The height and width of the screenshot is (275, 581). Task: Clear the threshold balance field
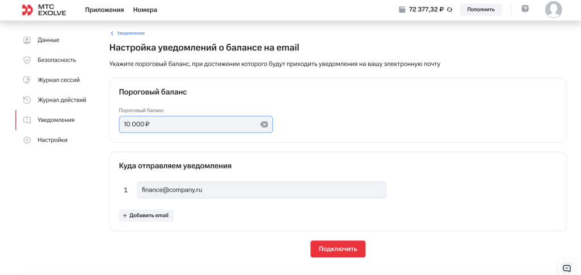click(264, 124)
